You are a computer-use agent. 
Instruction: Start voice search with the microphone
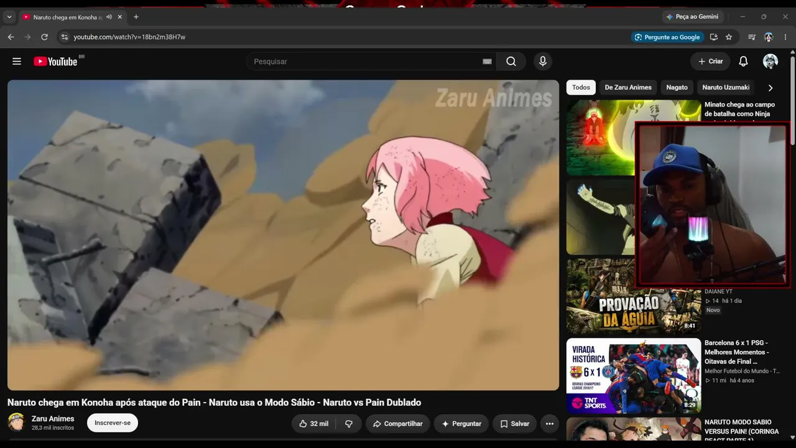tap(543, 62)
